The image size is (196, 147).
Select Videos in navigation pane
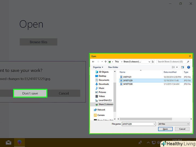(100, 96)
